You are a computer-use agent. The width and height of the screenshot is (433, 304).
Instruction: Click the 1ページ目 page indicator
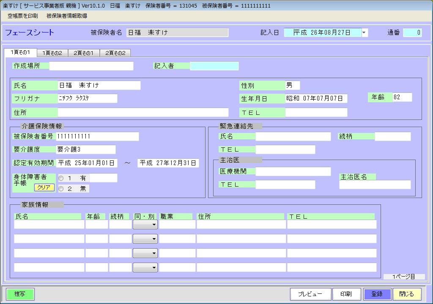point(404,277)
